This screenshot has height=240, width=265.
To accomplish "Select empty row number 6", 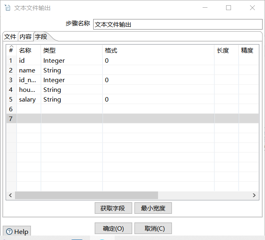I will (11, 109).
